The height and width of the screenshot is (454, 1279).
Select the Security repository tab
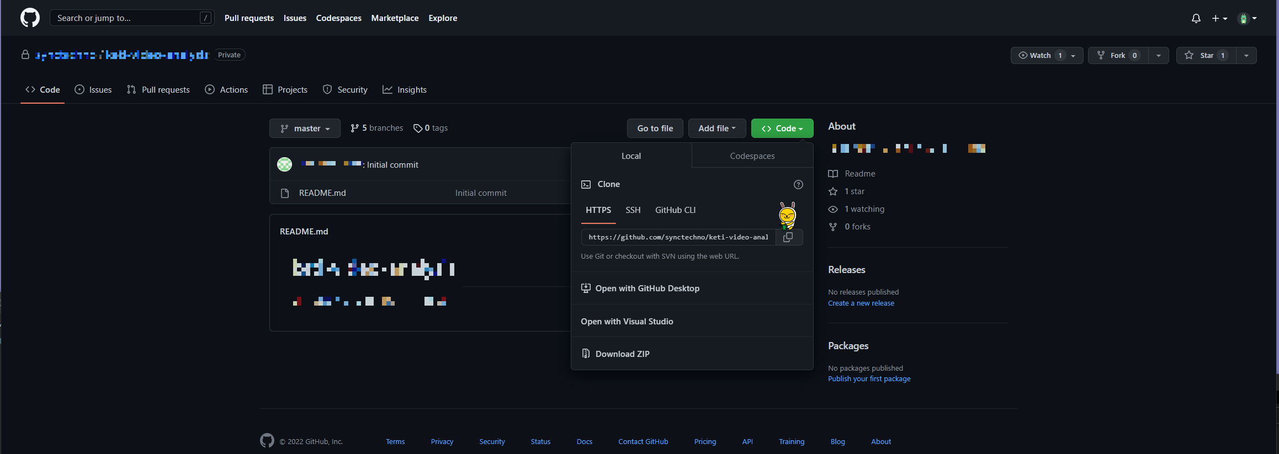coord(345,89)
